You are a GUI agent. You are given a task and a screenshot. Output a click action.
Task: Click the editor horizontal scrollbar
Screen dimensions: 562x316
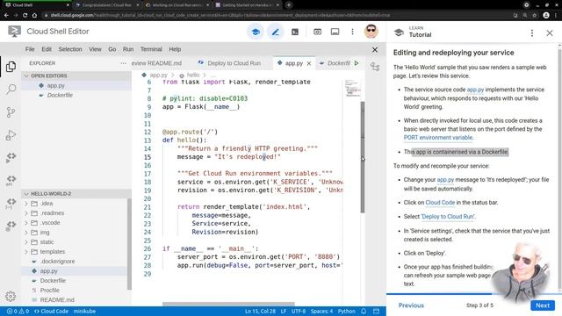pos(228,305)
